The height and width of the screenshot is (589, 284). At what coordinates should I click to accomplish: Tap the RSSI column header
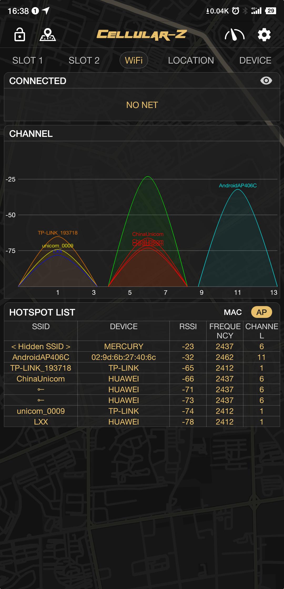[x=188, y=327]
